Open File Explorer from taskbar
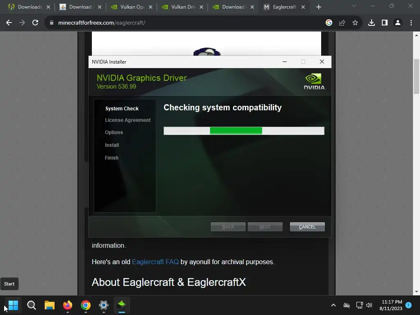Viewport: 420px width, 315px height. click(50, 305)
